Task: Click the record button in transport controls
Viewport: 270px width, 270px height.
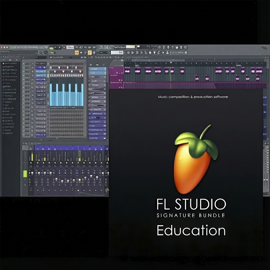Action: tap(64, 47)
